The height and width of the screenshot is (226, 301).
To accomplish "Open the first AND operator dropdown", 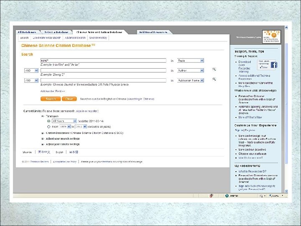I will click(31, 71).
